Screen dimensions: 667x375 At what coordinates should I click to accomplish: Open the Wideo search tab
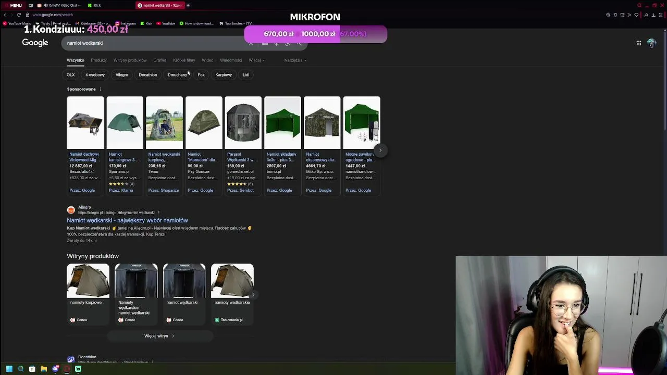pyautogui.click(x=207, y=60)
